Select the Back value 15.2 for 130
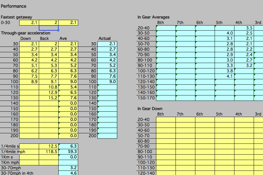This screenshot has height=175, width=263. pyautogui.click(x=49, y=98)
